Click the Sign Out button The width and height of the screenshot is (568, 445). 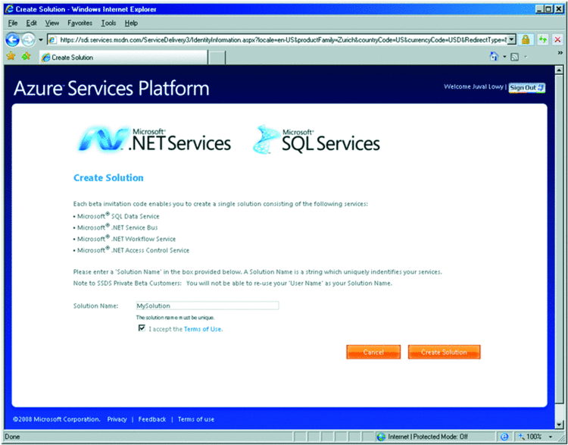click(x=527, y=88)
